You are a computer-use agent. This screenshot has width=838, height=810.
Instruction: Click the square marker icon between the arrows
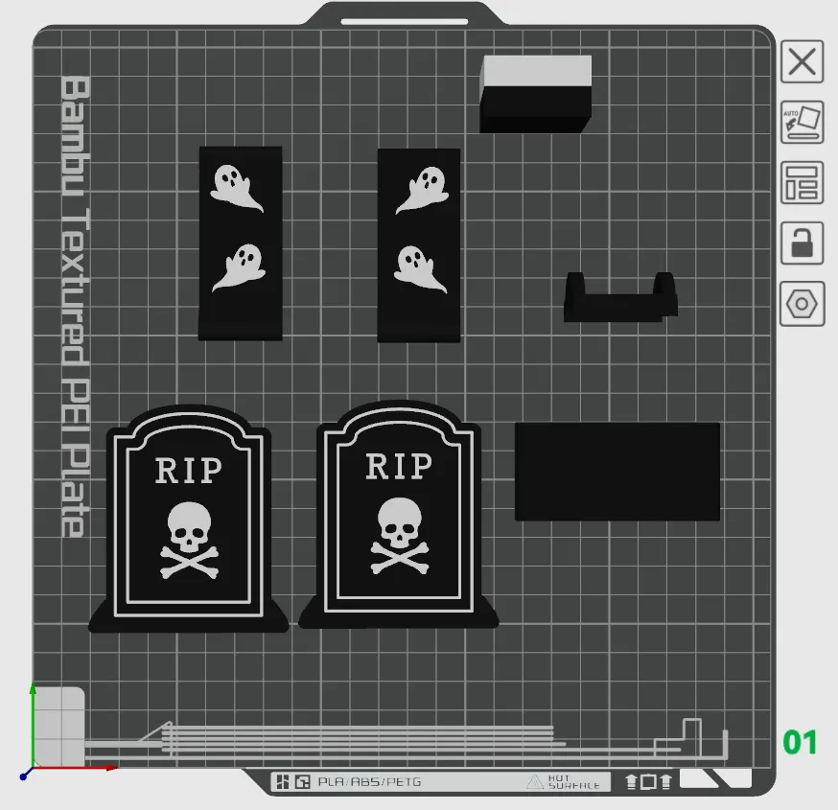click(647, 782)
